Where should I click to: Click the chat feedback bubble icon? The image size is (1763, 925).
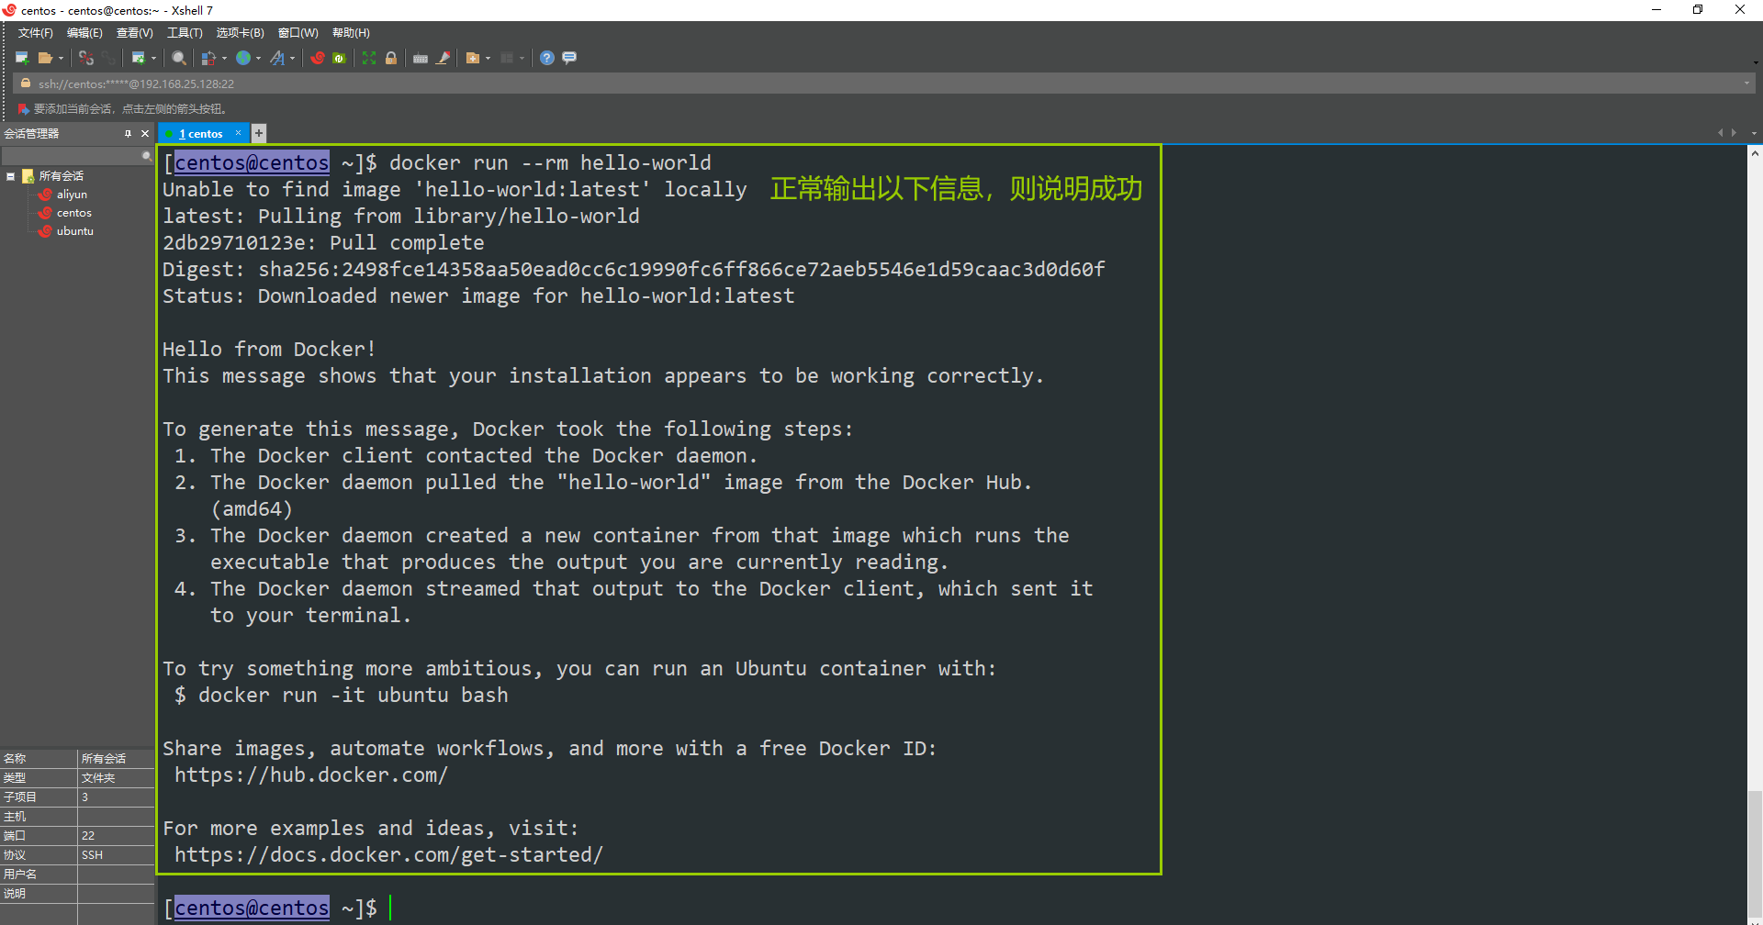click(569, 58)
